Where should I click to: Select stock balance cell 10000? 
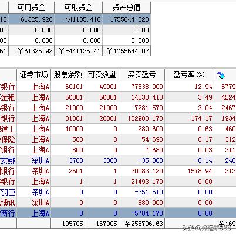pyautogui.click(x=68, y=129)
